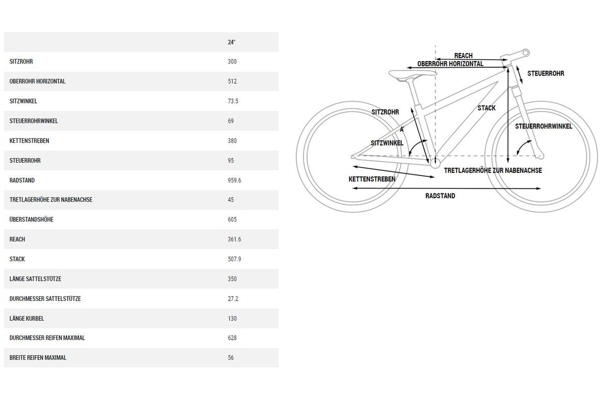This screenshot has height=401, width=602.
Task: Select the KETTENSTREBEN row label
Action: pos(29,141)
